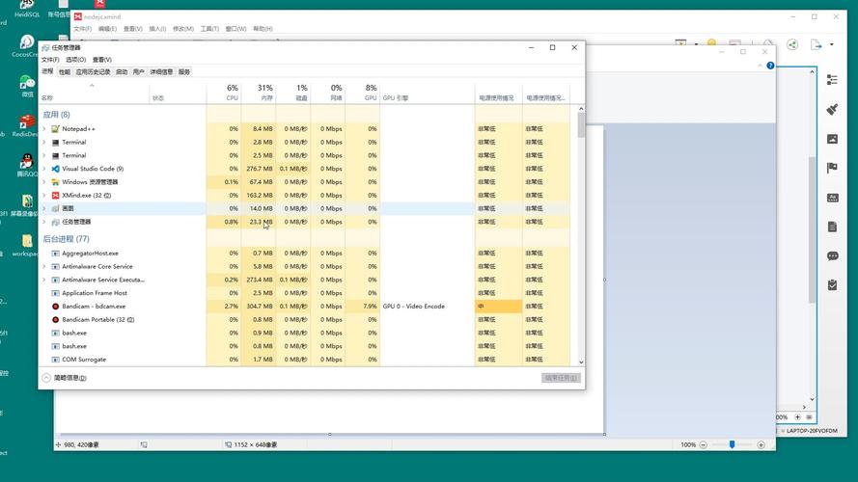Open the Comments bubble icon in XMind sidebar
This screenshot has width=858, height=482.
click(832, 255)
